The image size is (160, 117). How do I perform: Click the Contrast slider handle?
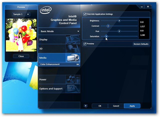click(108, 26)
